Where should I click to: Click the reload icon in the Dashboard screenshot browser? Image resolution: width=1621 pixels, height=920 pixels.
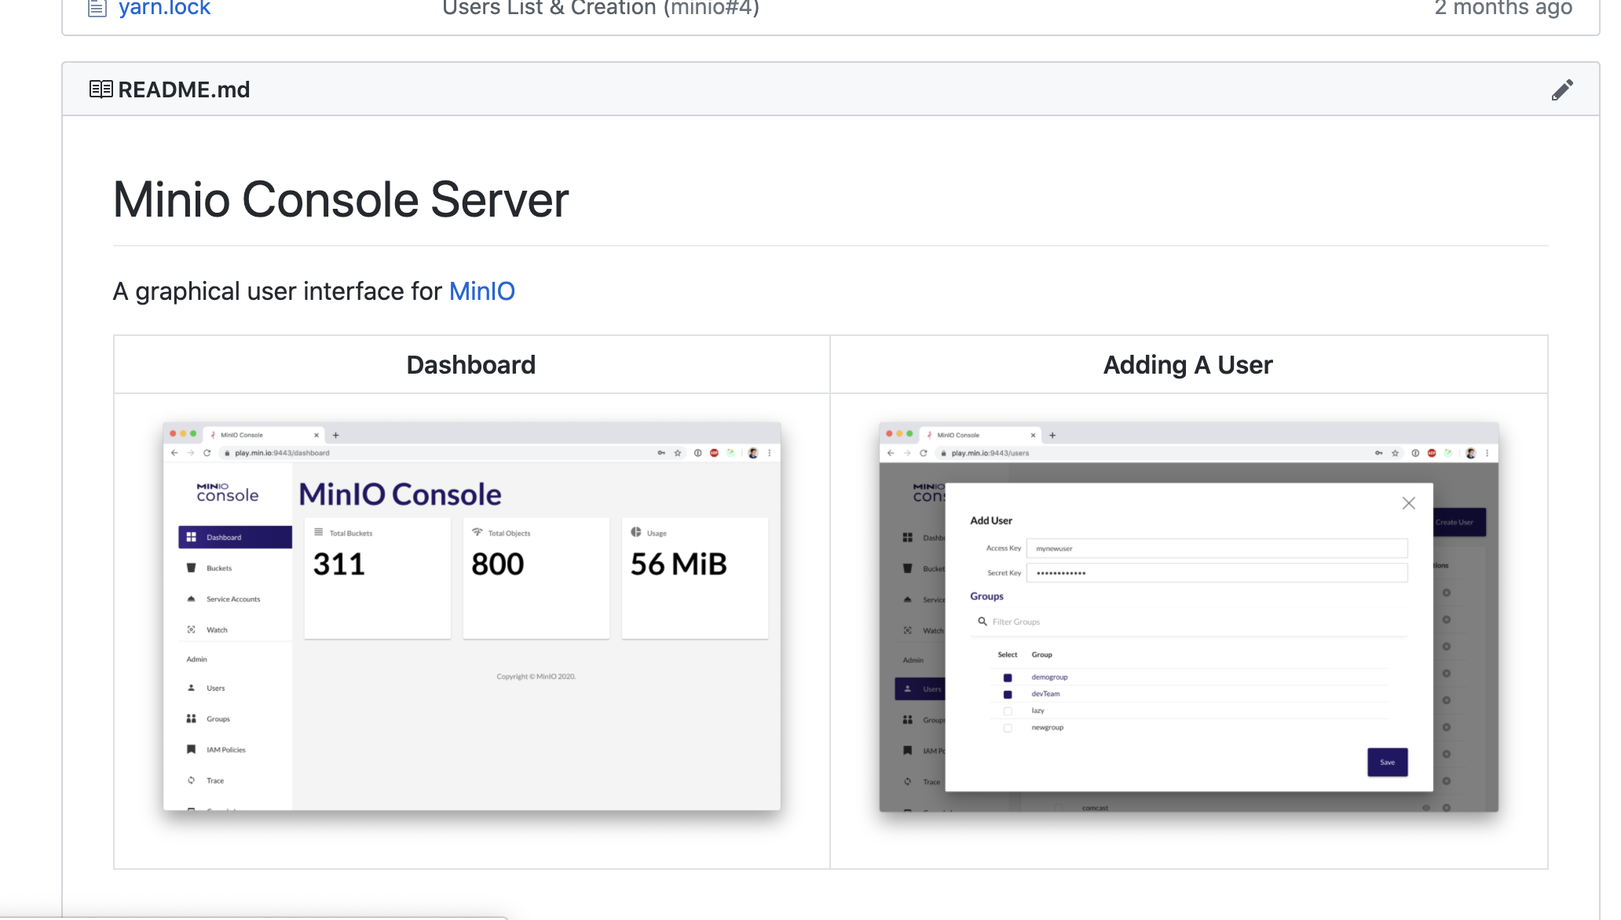(207, 453)
